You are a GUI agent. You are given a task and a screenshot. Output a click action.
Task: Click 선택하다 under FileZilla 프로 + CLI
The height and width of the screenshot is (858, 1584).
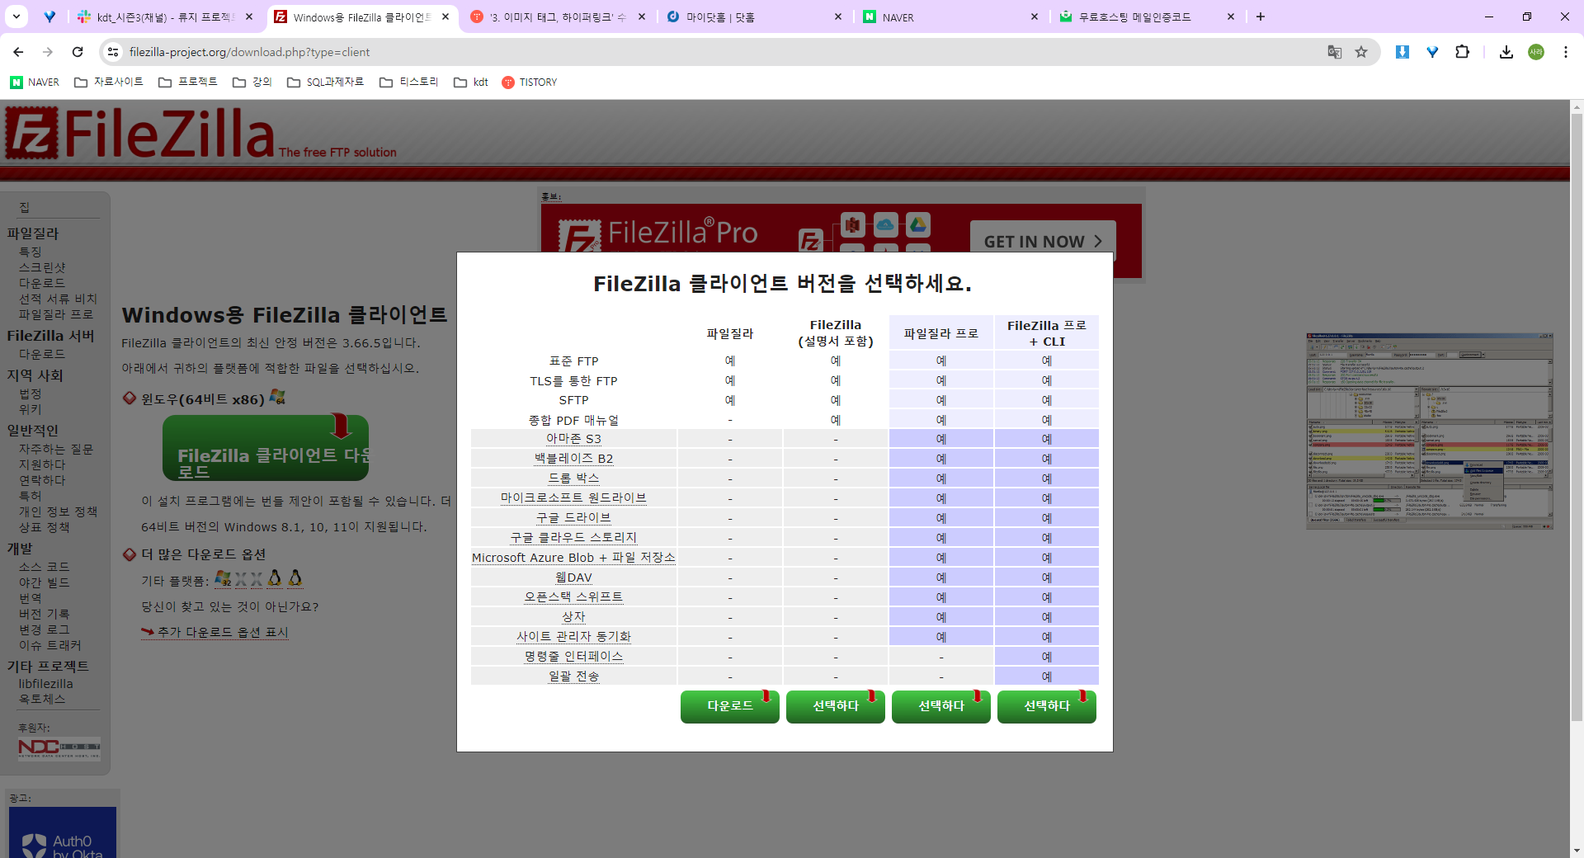point(1047,706)
